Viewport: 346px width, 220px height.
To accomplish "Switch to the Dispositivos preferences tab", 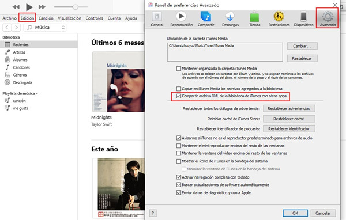I will click(303, 19).
